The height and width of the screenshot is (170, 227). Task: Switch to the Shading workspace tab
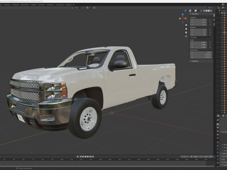(x=34, y=5)
